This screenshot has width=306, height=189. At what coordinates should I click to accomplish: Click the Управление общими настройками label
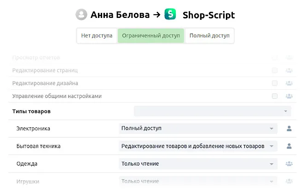click(57, 96)
